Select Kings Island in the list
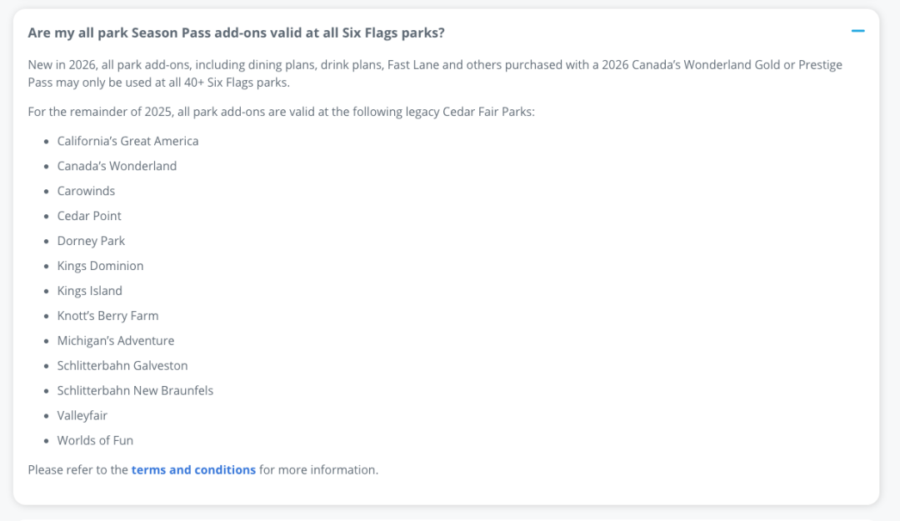The image size is (900, 521). (89, 291)
